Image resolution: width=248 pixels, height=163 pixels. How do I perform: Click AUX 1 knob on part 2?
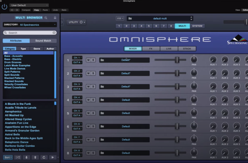coord(213,73)
